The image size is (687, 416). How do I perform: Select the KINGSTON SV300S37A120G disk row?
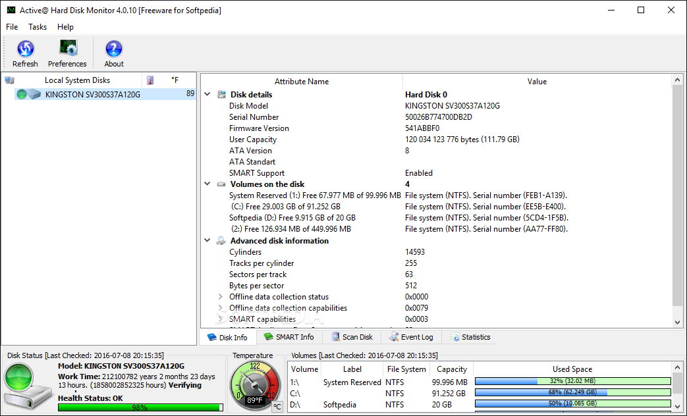(105, 94)
